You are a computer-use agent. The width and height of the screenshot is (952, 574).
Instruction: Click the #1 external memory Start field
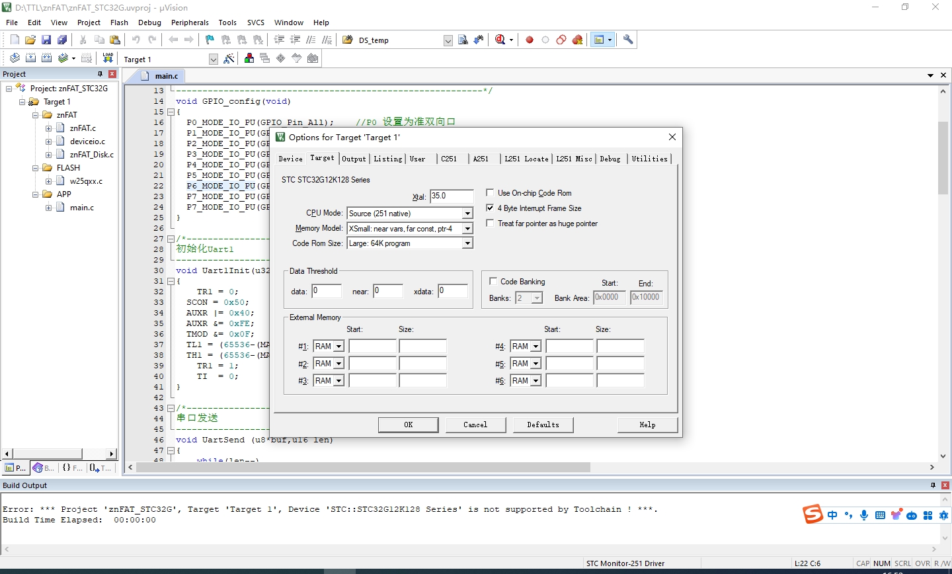372,347
